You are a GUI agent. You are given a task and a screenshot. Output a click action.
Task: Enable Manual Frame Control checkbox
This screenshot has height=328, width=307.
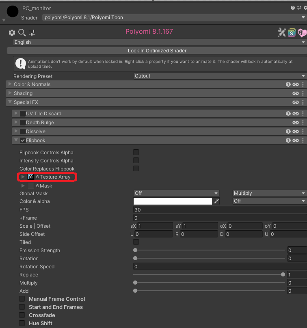(22, 299)
